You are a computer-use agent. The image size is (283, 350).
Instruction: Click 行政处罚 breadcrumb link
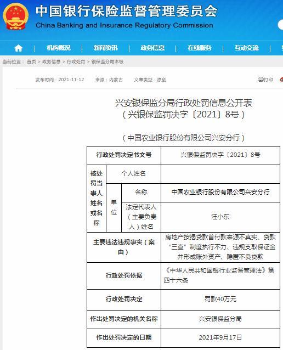(x=76, y=61)
